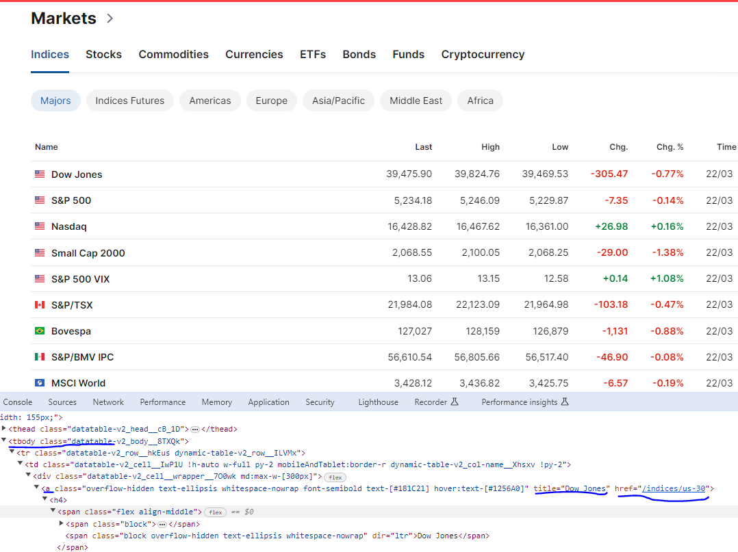Open the Funds tab

409,55
